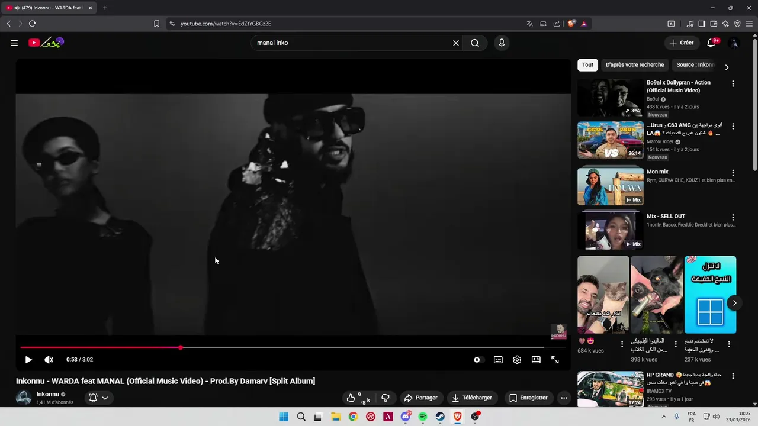Open Bo9al x Dollypran Action video
The image size is (758, 426).
[x=611, y=98]
